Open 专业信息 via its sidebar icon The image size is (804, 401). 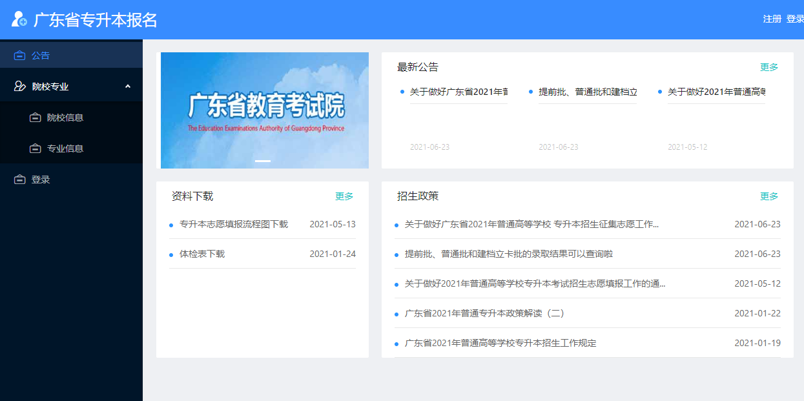tap(35, 148)
